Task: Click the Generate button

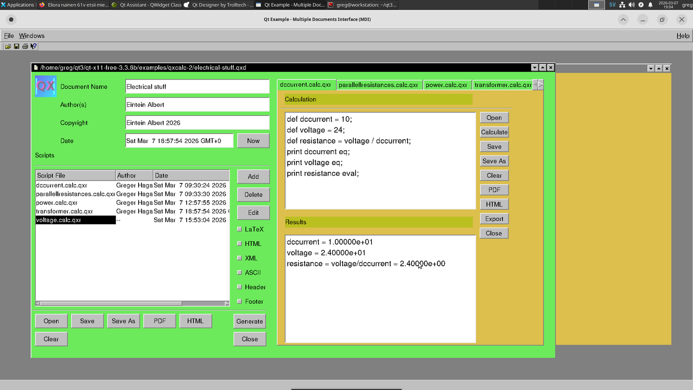Action: click(249, 321)
